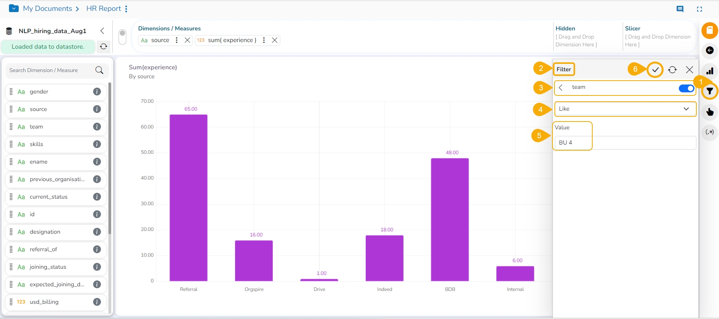Open the comments icon at top right
The image size is (719, 319).
pyautogui.click(x=680, y=9)
